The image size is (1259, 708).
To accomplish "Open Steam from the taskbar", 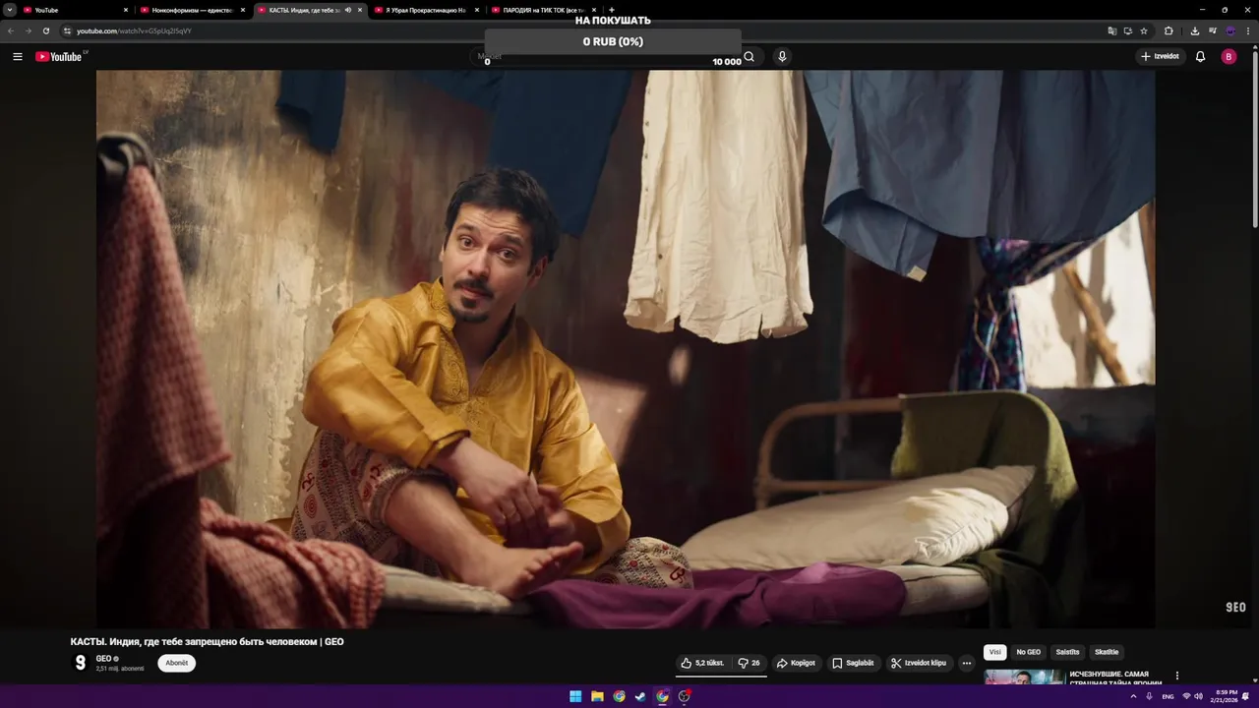I will (x=640, y=696).
